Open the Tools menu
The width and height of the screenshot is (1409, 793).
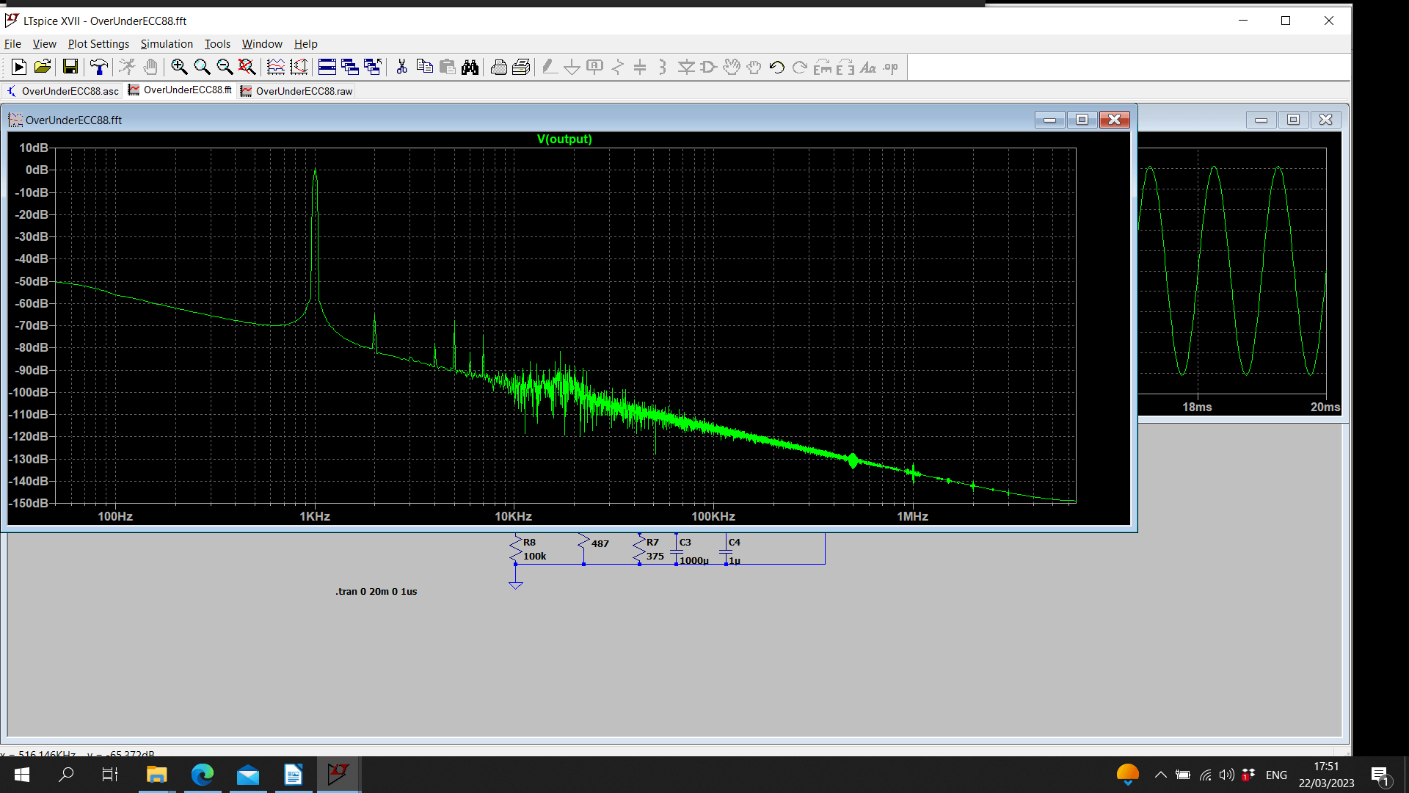coord(217,44)
